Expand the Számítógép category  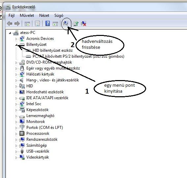[x=16, y=146]
